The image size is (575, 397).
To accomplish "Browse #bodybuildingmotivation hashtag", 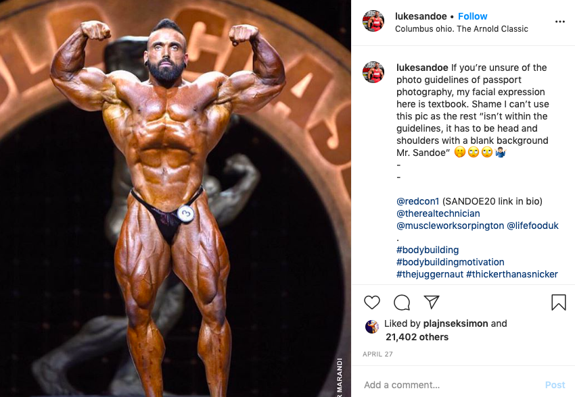I will (x=451, y=262).
